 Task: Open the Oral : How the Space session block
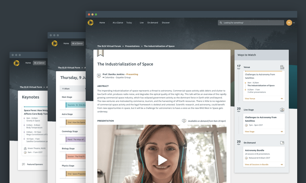(x=76, y=122)
